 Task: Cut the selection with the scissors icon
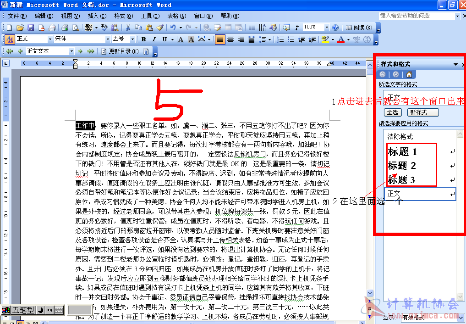(128, 28)
